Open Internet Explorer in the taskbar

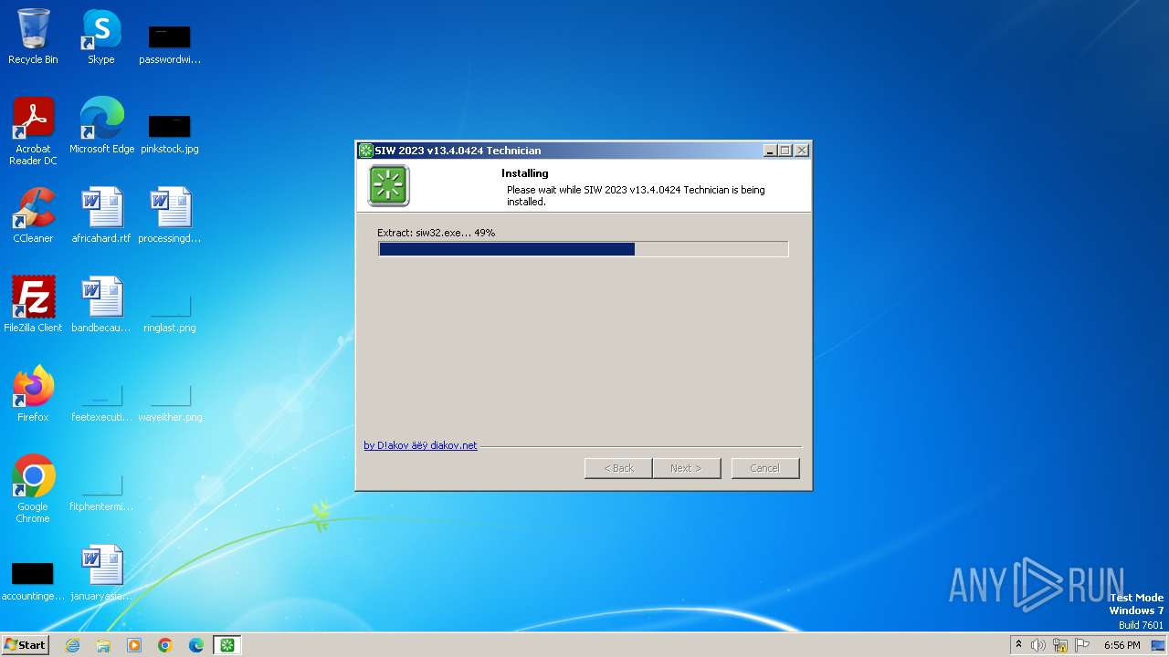pos(72,645)
